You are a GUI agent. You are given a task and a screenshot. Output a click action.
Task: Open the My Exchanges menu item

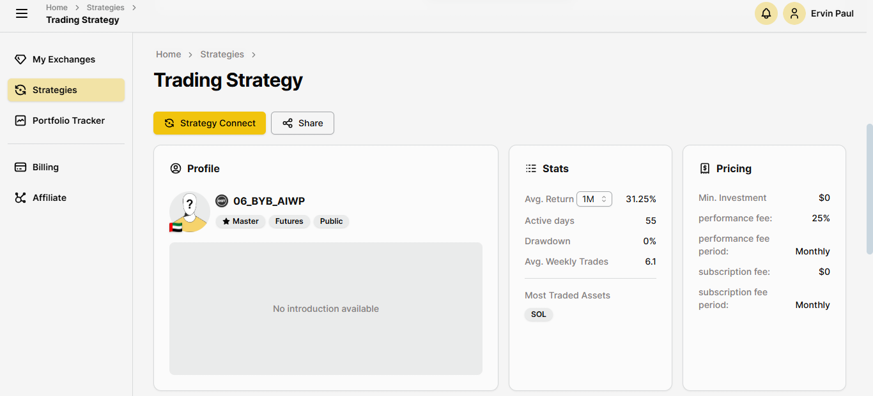point(64,59)
